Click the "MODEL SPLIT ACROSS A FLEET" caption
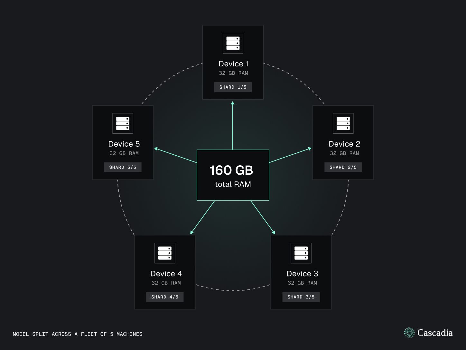 78,334
